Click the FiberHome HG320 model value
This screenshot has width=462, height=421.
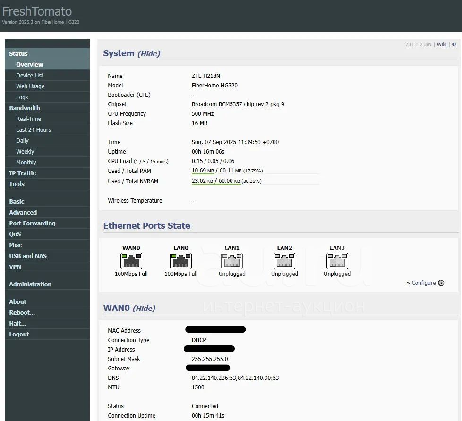[214, 86]
